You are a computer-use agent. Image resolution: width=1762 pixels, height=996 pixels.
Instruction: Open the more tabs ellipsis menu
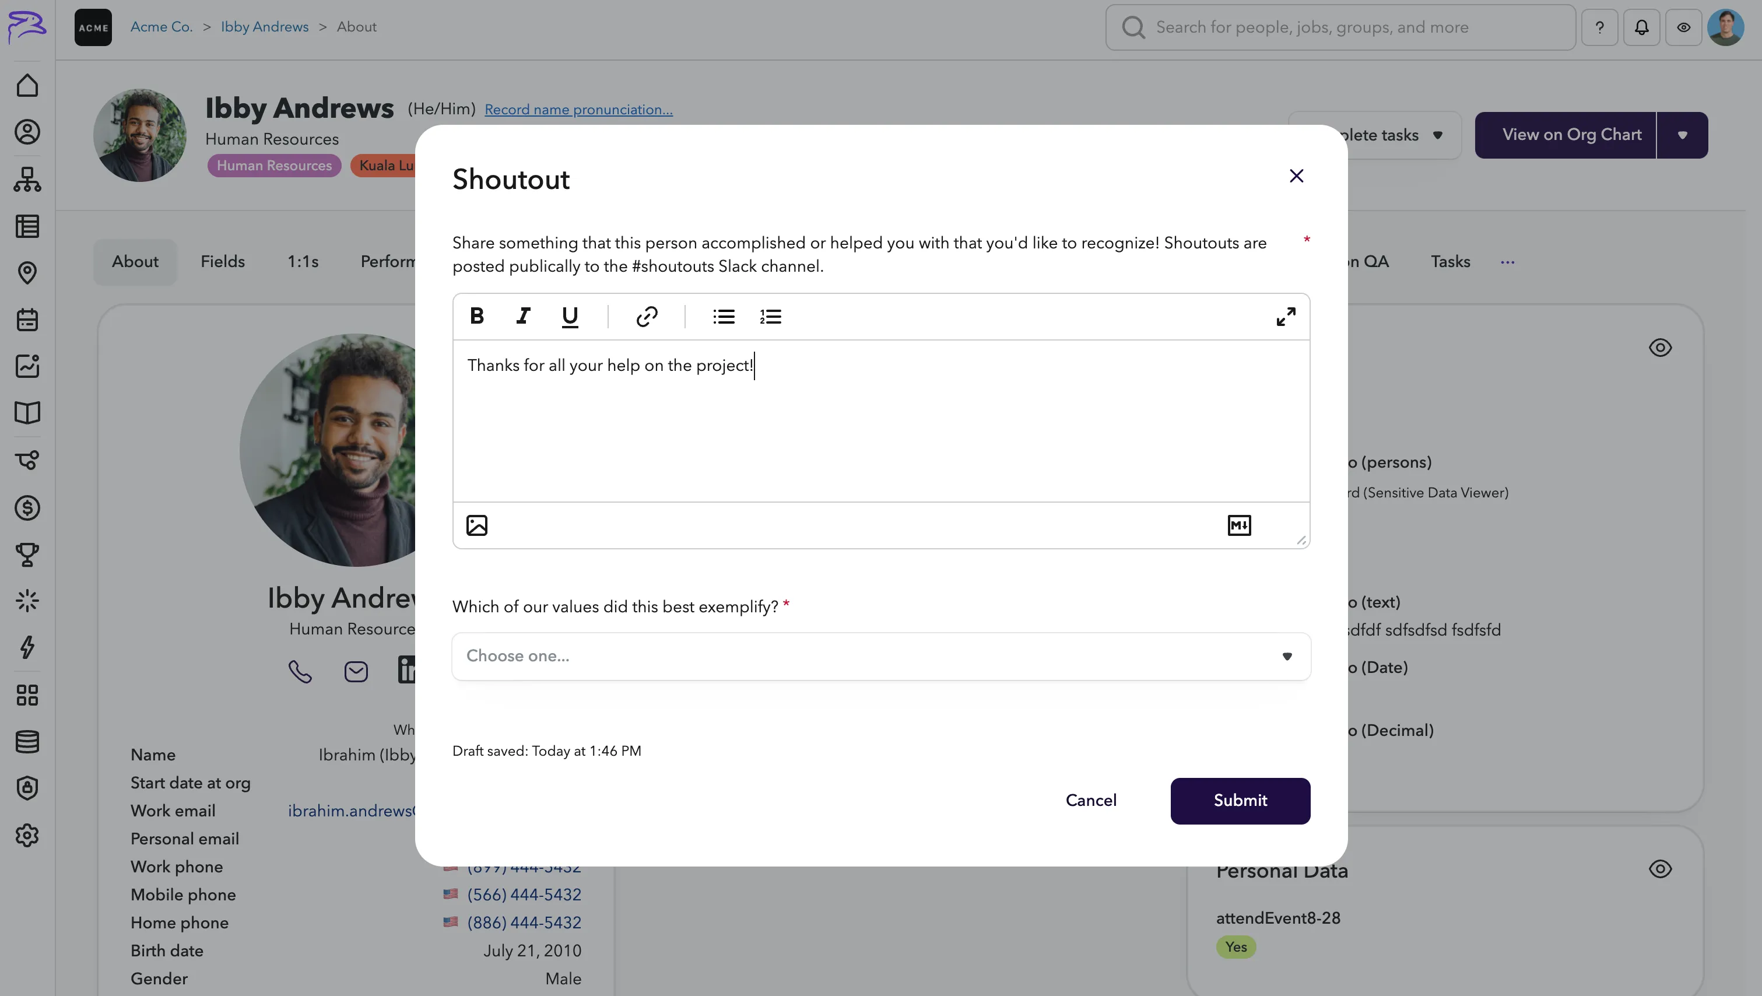point(1508,262)
